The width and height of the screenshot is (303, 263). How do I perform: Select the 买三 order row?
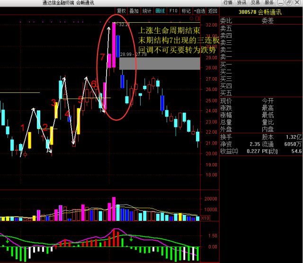click(261, 79)
